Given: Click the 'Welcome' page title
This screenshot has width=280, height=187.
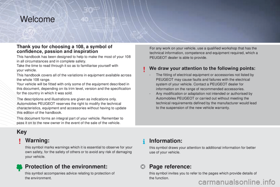Looking at the screenshot, I should (x=38, y=19).
